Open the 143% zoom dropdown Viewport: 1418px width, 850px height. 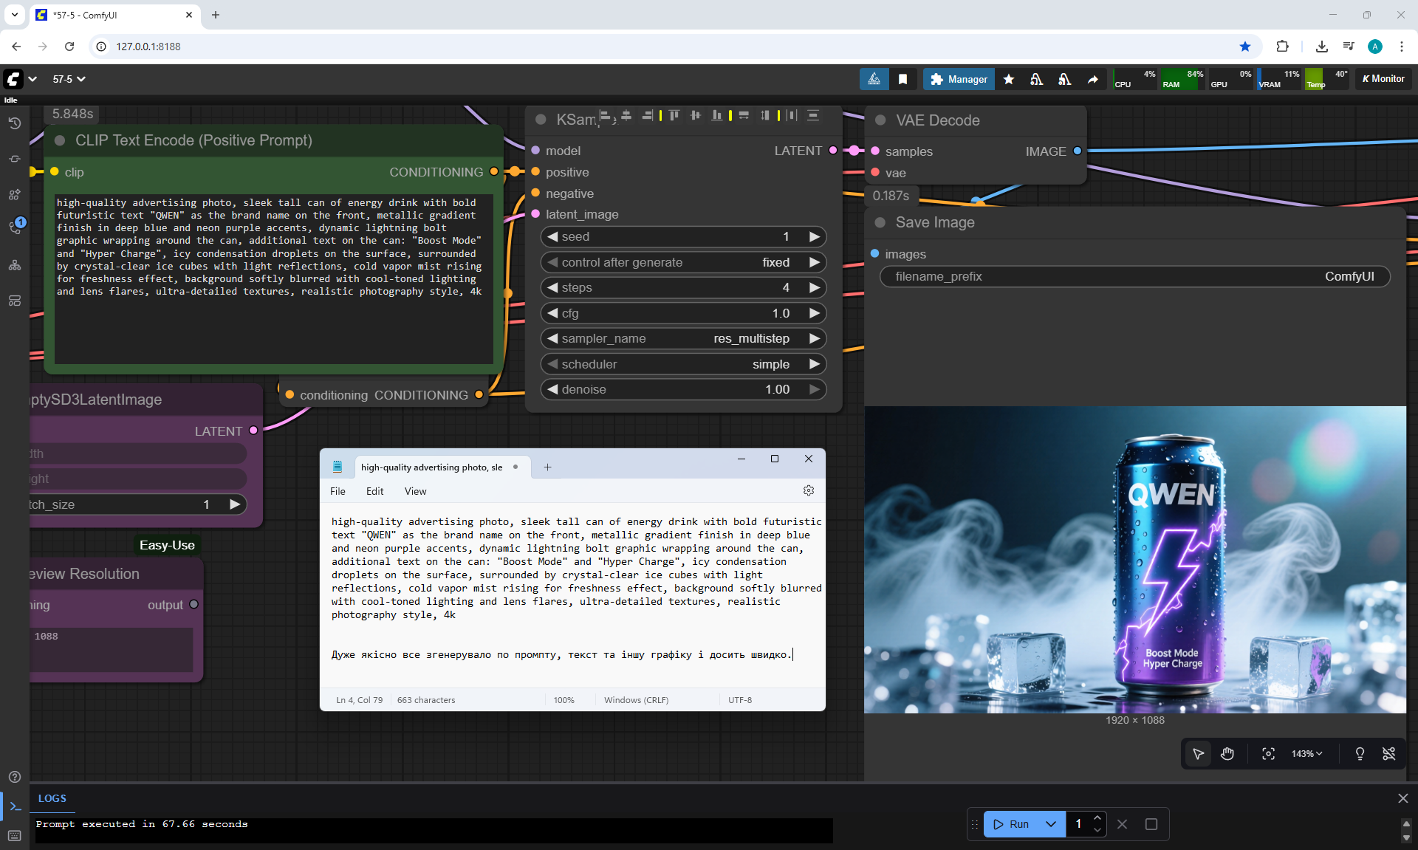coord(1306,754)
